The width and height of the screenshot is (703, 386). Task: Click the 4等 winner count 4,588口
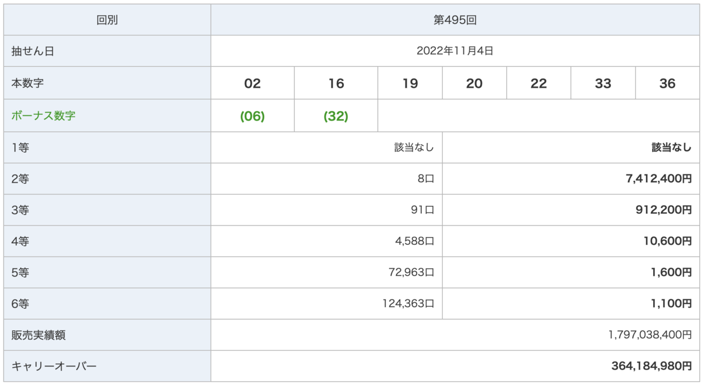click(x=415, y=241)
